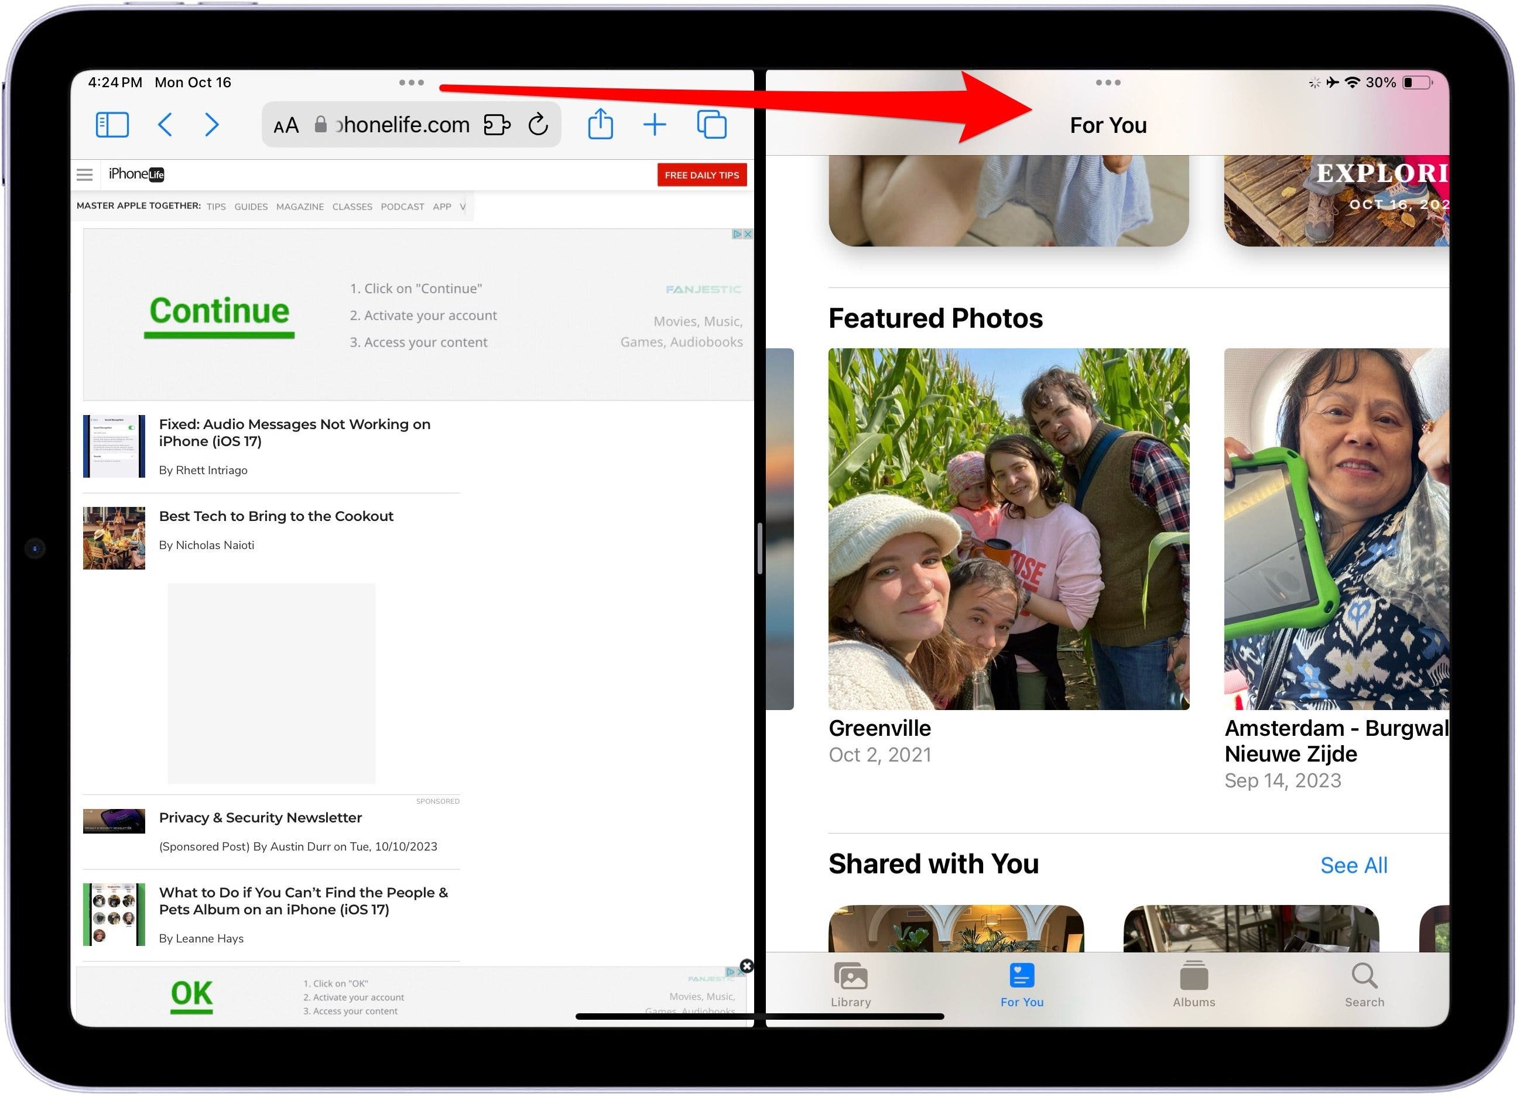Open the extensions icon in address bar

pyautogui.click(x=497, y=125)
